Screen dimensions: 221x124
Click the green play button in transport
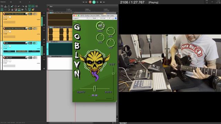point(94,2)
